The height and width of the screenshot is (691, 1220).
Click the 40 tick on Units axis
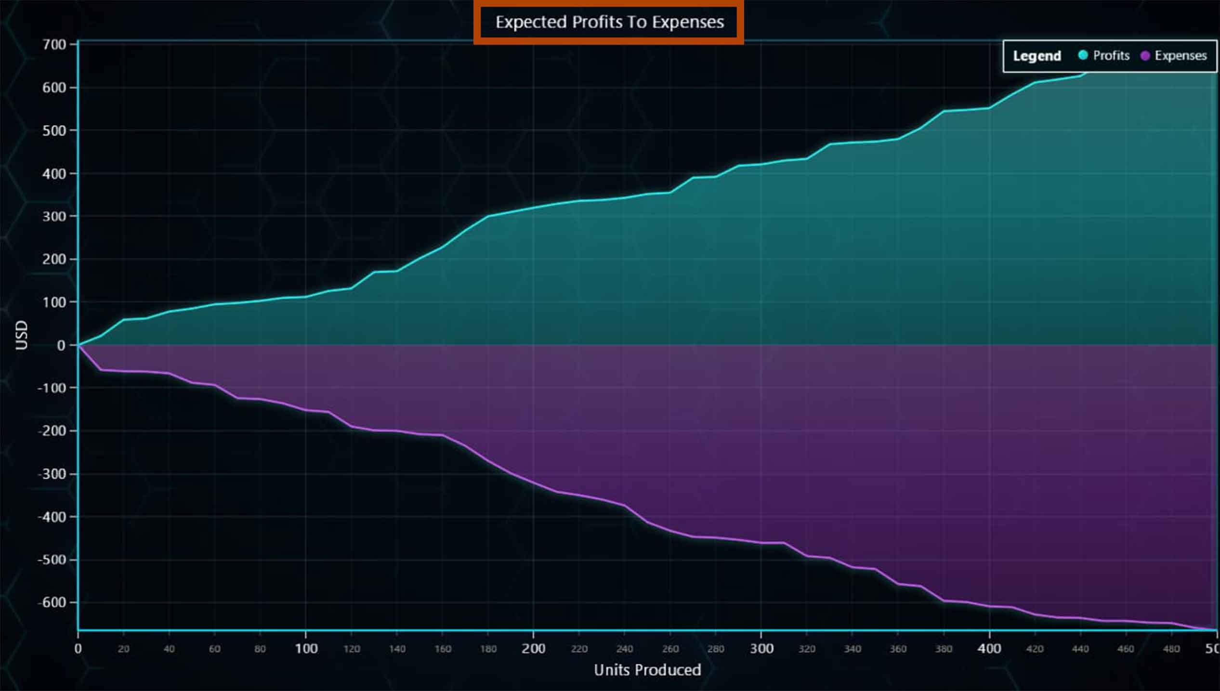coord(169,649)
